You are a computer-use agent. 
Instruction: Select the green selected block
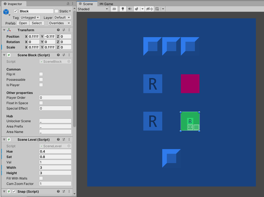click(190, 121)
